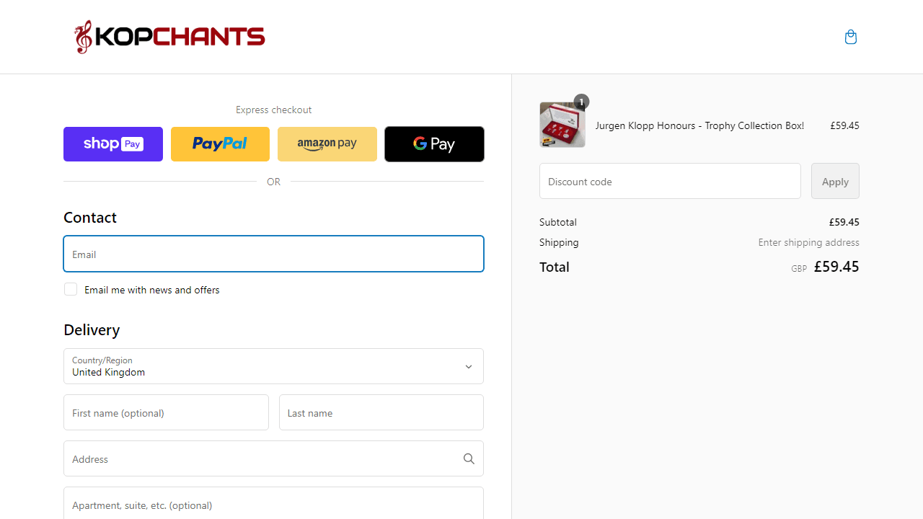Click the item quantity badge on product
This screenshot has height=519, width=923.
pos(581,102)
